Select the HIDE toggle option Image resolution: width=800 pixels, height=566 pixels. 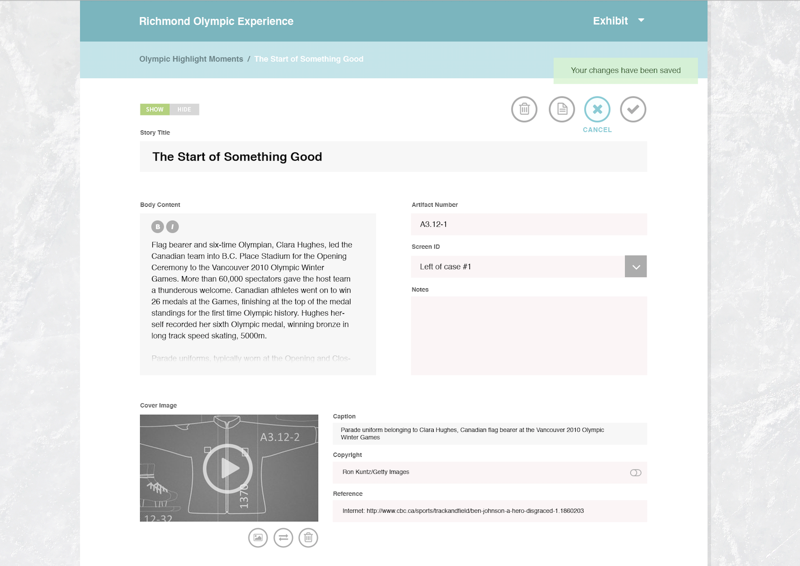click(x=184, y=109)
